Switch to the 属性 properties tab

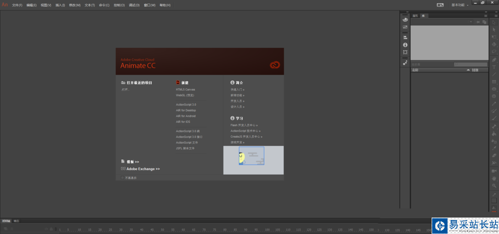coord(415,15)
